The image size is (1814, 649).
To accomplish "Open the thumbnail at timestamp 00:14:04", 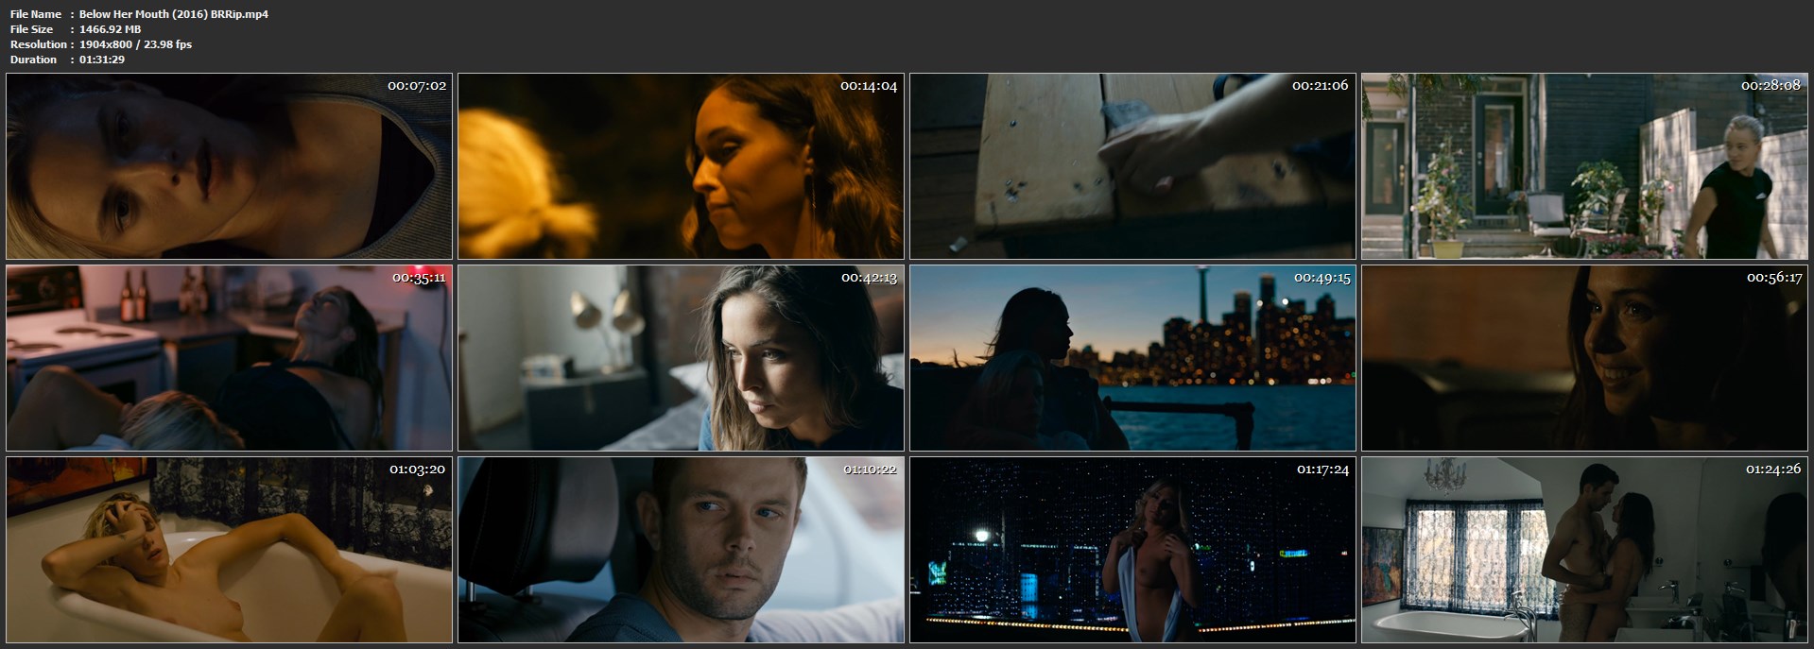I will pos(681,166).
